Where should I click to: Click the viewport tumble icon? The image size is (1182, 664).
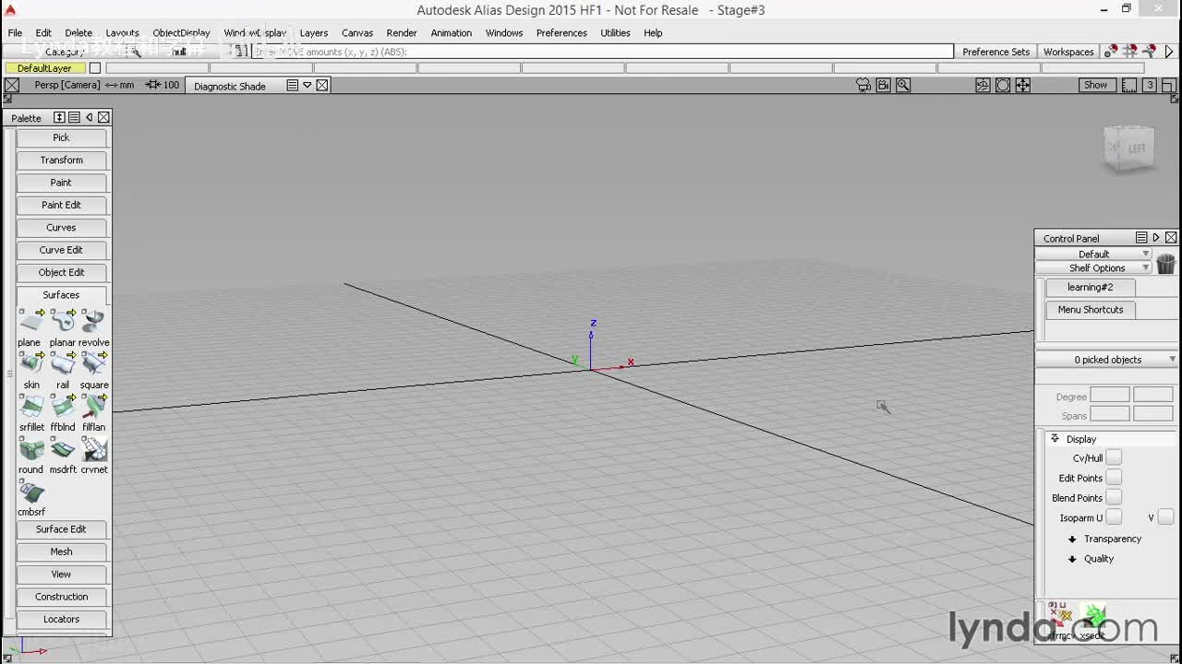(983, 85)
